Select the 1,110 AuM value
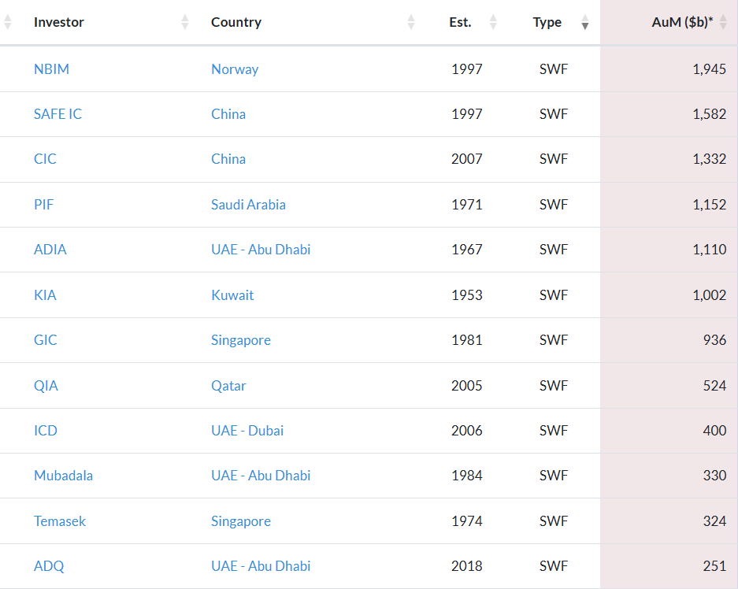The height and width of the screenshot is (589, 738). coord(710,250)
